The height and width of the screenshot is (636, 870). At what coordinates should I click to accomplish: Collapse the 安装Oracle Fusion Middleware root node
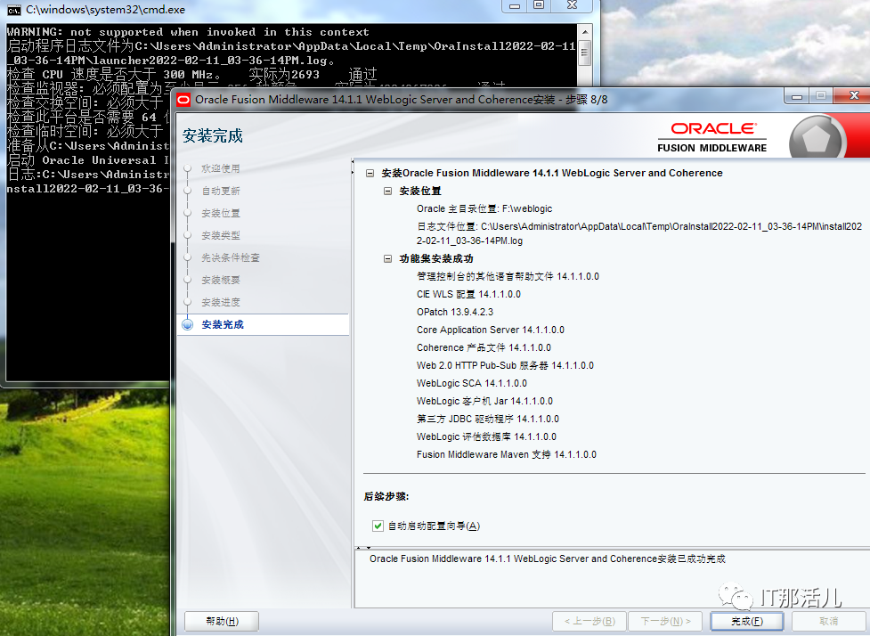(370, 173)
